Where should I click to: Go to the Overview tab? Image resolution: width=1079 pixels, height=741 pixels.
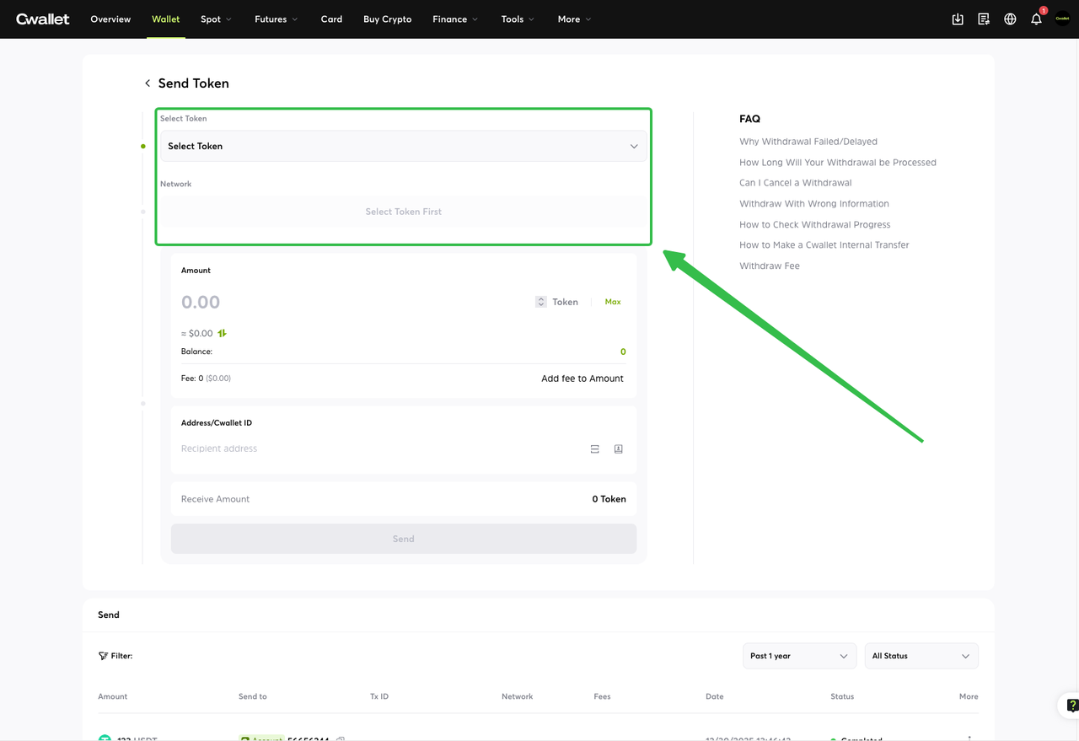tap(110, 19)
